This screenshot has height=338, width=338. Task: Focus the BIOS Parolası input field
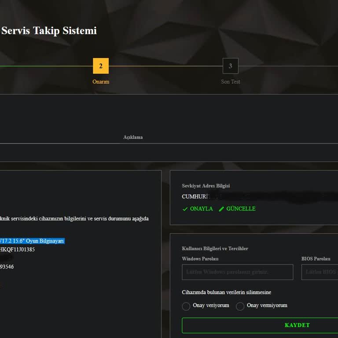(x=320, y=272)
